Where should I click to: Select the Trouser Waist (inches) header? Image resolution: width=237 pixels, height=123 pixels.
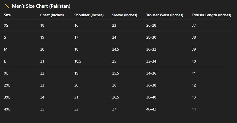[165, 15]
